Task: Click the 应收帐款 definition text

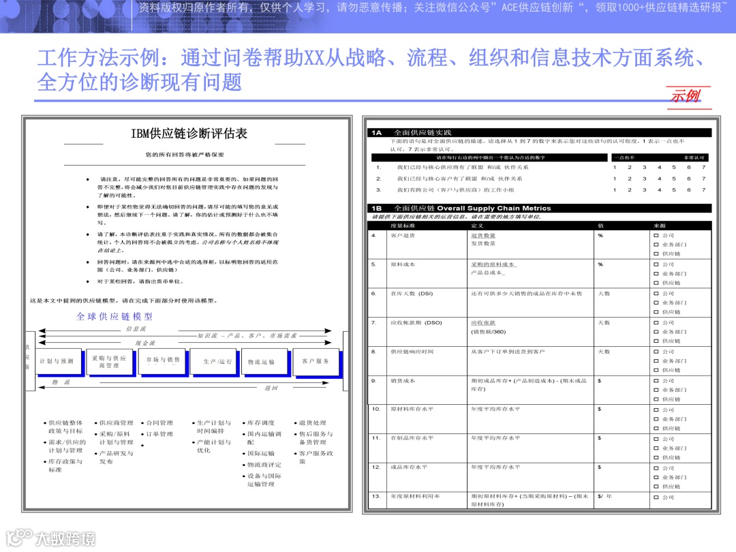Action: [483, 323]
